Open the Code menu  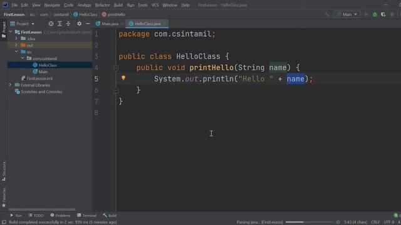68,5
